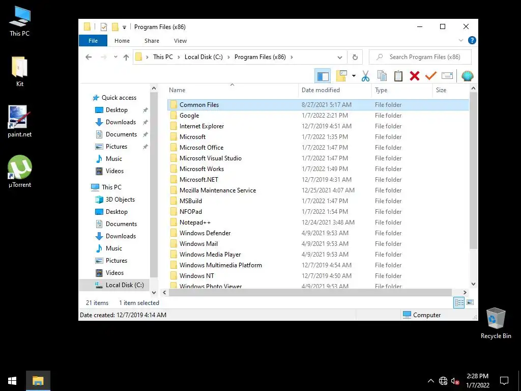The width and height of the screenshot is (521, 391).
Task: Expand the ribbon with the chevron
Action: (461, 40)
